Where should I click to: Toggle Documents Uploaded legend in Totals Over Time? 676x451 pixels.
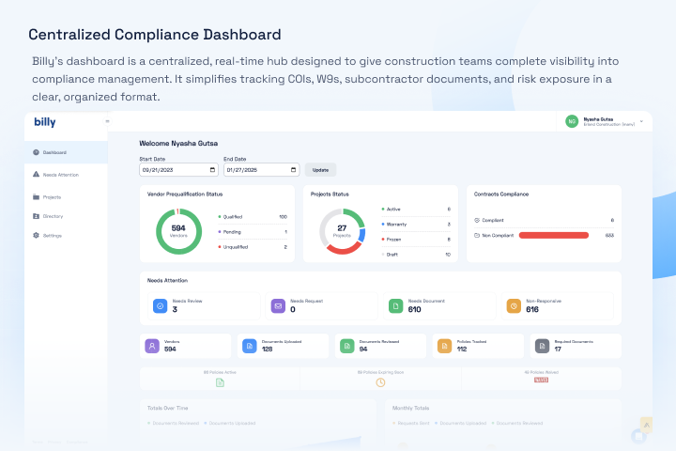(230, 424)
